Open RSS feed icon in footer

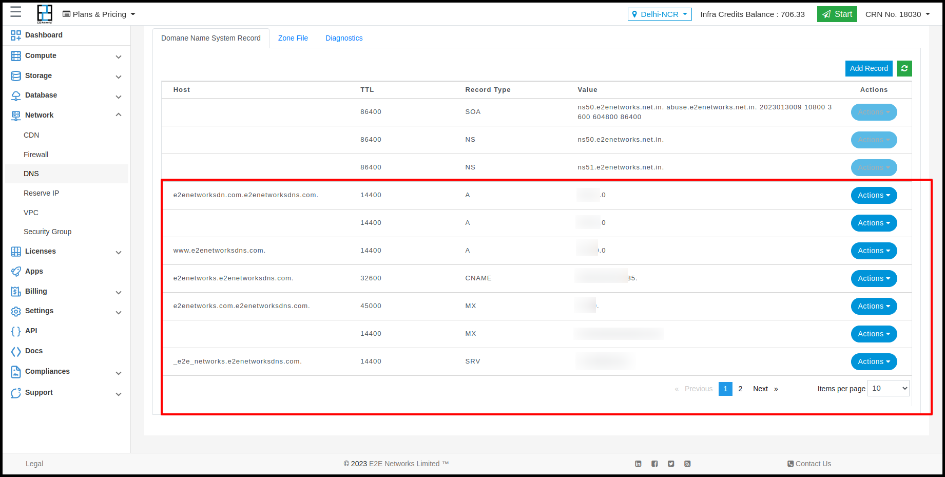(x=687, y=464)
